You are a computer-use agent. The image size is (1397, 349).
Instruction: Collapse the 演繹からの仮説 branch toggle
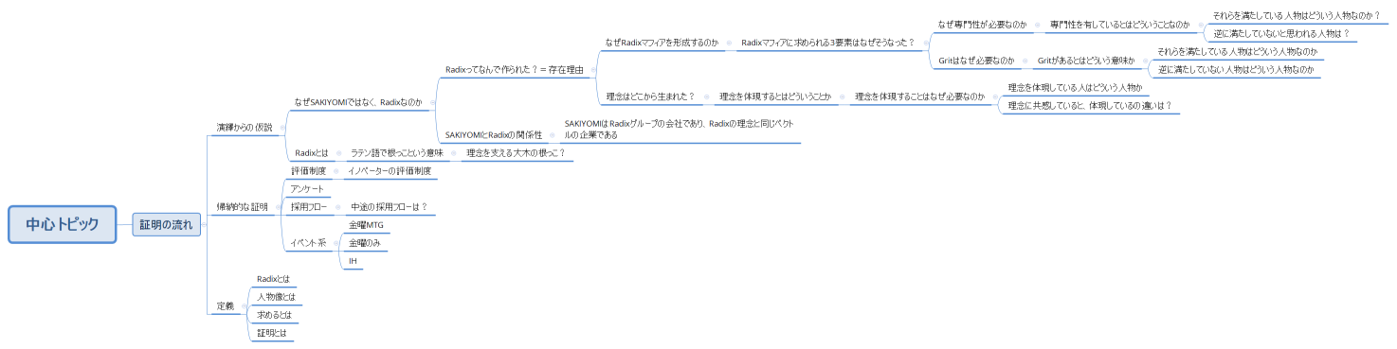[x=283, y=127]
